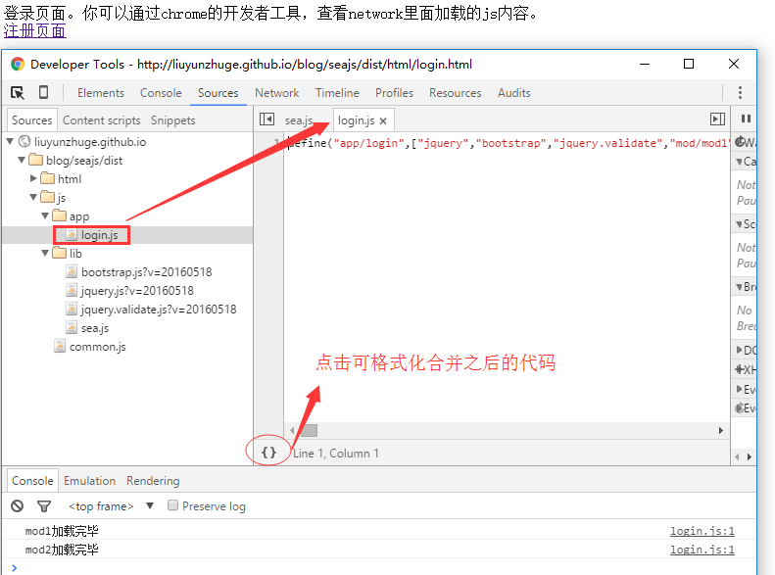
Task: Open the Profiles panel
Action: point(394,93)
